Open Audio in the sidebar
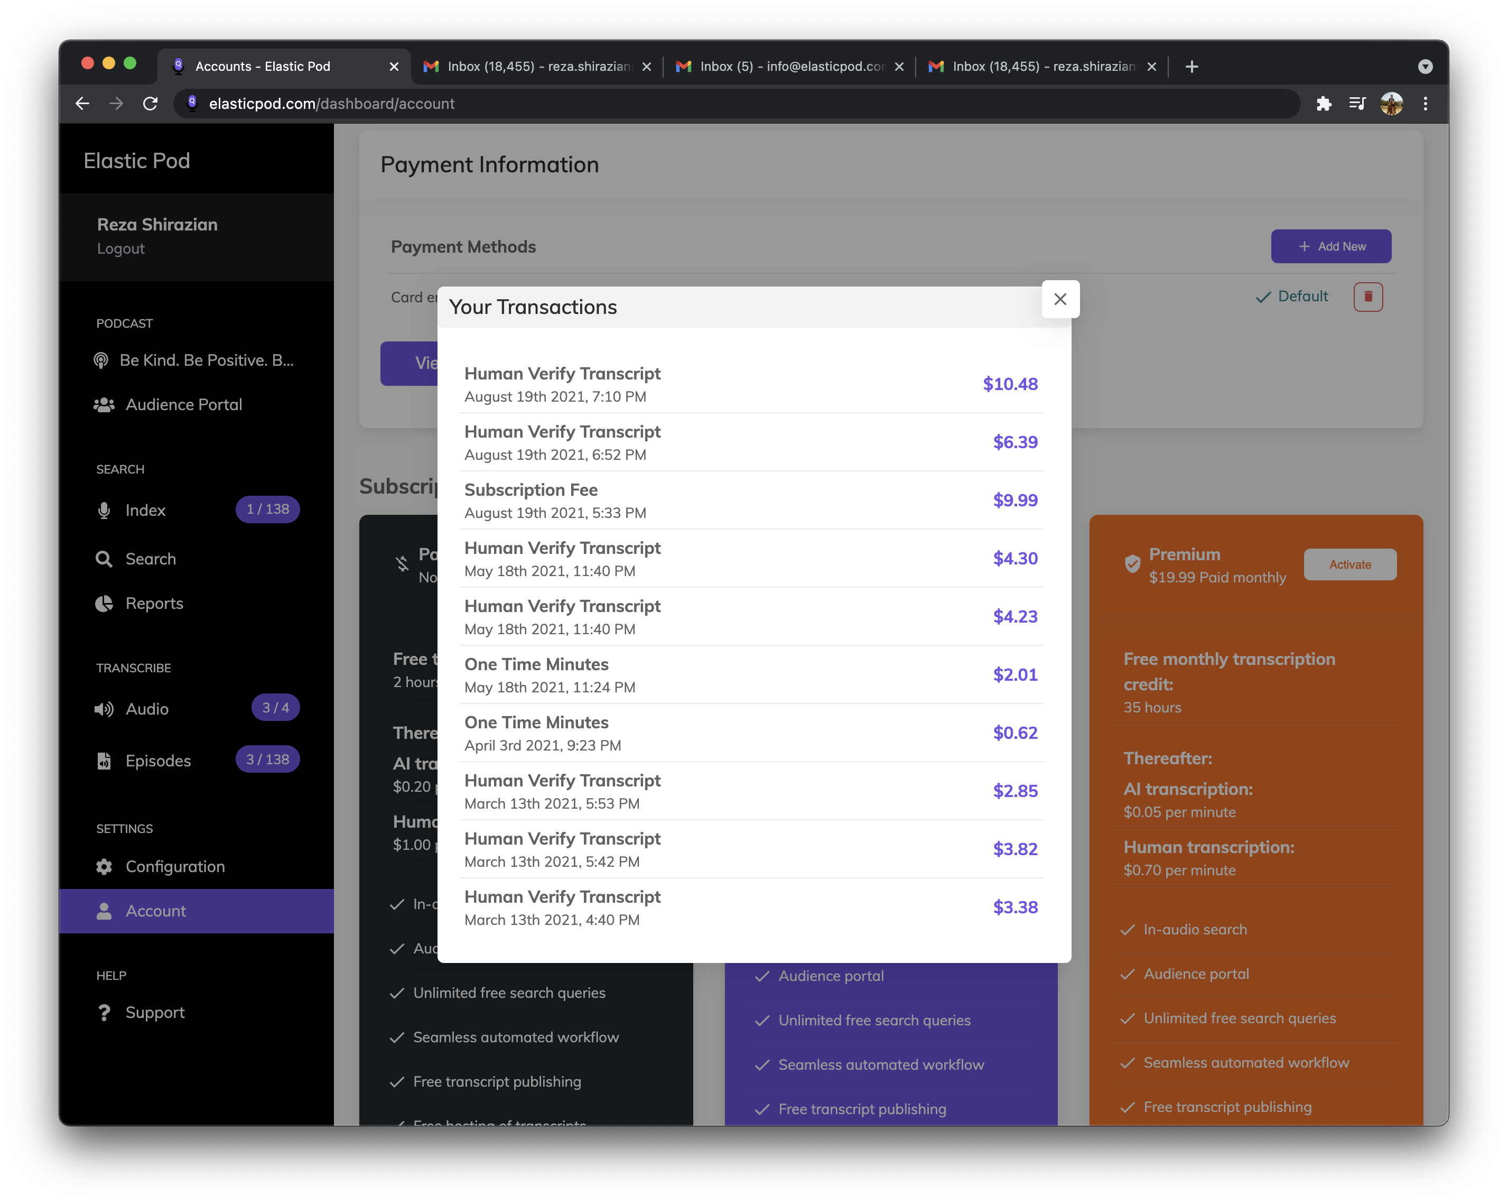The image size is (1508, 1204). 147,709
